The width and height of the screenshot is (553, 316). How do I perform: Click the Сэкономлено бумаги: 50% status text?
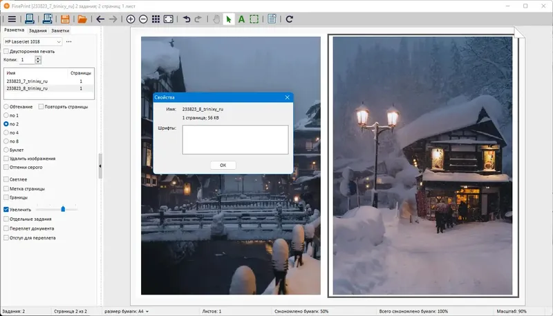pyautogui.click(x=301, y=311)
